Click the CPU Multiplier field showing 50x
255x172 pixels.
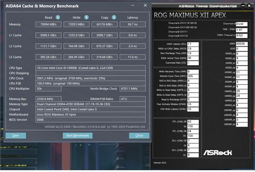pos(49,89)
